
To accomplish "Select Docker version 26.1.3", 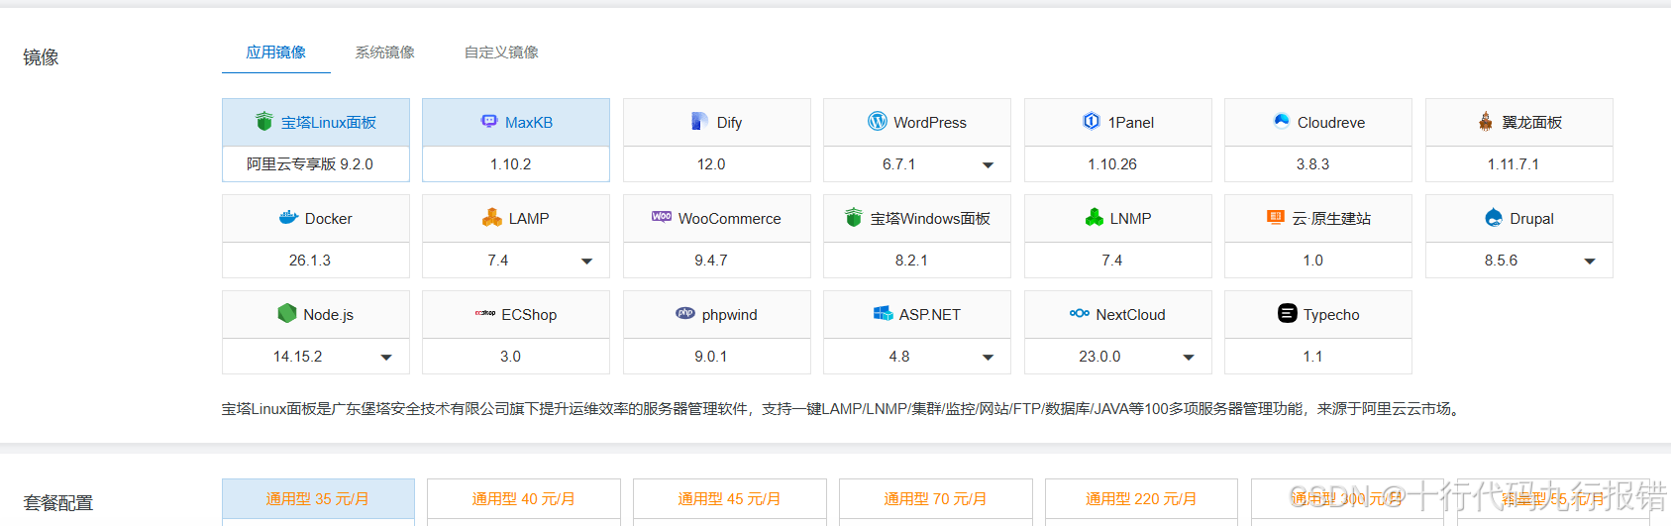I will (316, 261).
